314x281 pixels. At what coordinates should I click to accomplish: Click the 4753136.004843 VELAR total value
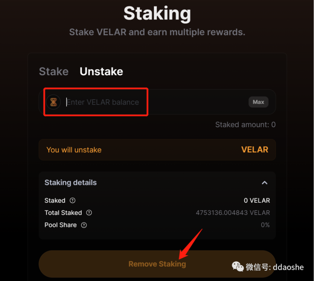[233, 213]
